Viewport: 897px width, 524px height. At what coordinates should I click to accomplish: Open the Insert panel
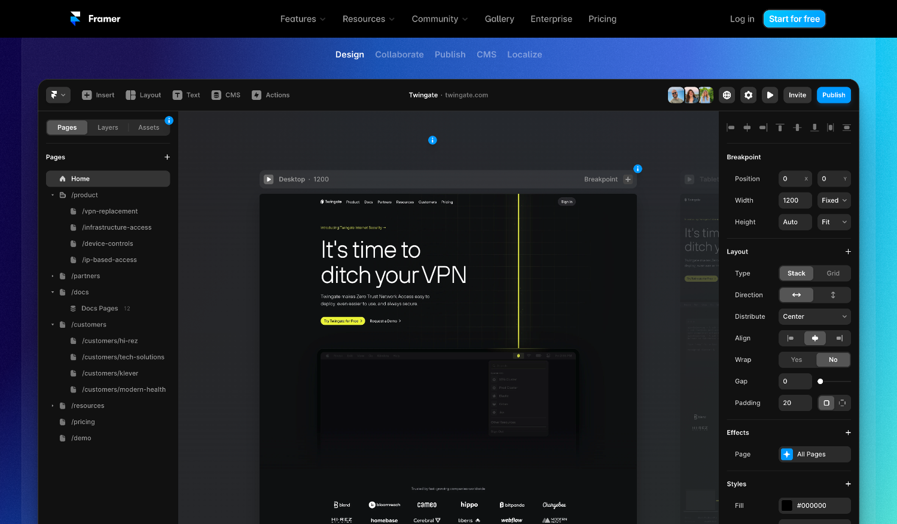[x=98, y=95]
